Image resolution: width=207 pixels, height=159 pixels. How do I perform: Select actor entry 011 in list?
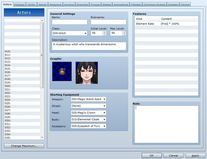tap(22, 55)
